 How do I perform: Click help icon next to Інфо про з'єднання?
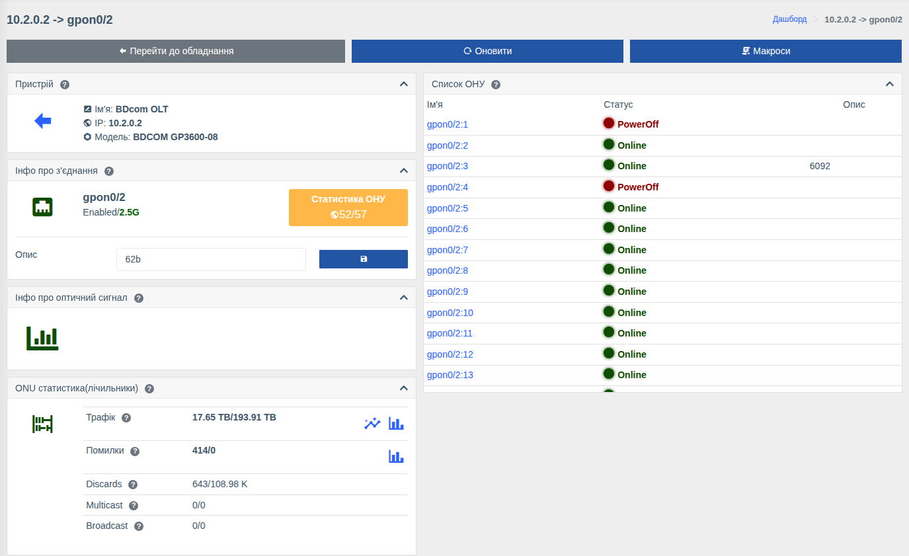click(x=109, y=171)
